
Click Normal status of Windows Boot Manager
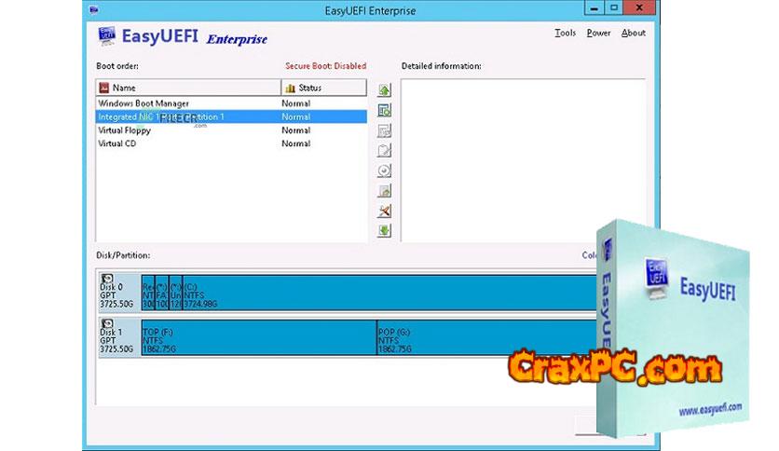coord(296,103)
